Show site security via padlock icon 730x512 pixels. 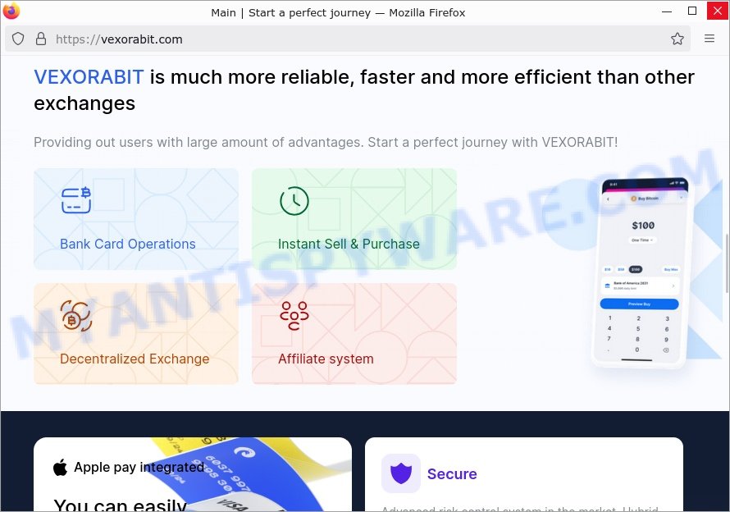[x=41, y=39]
